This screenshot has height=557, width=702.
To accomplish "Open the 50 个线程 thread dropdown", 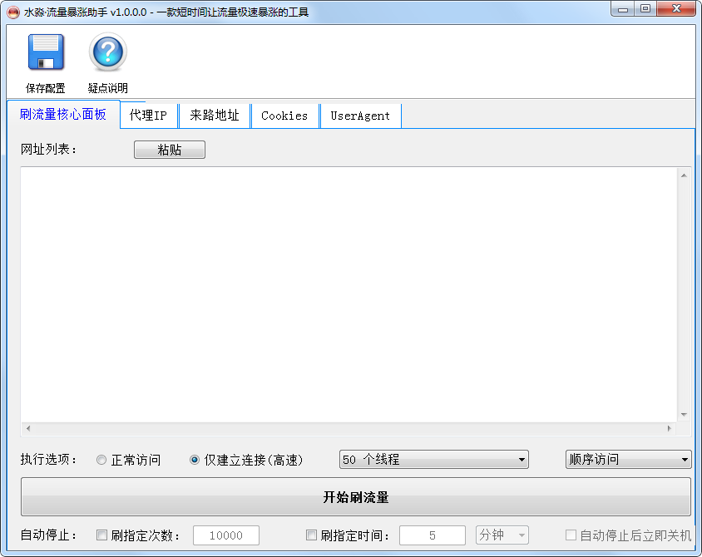I will (x=433, y=460).
